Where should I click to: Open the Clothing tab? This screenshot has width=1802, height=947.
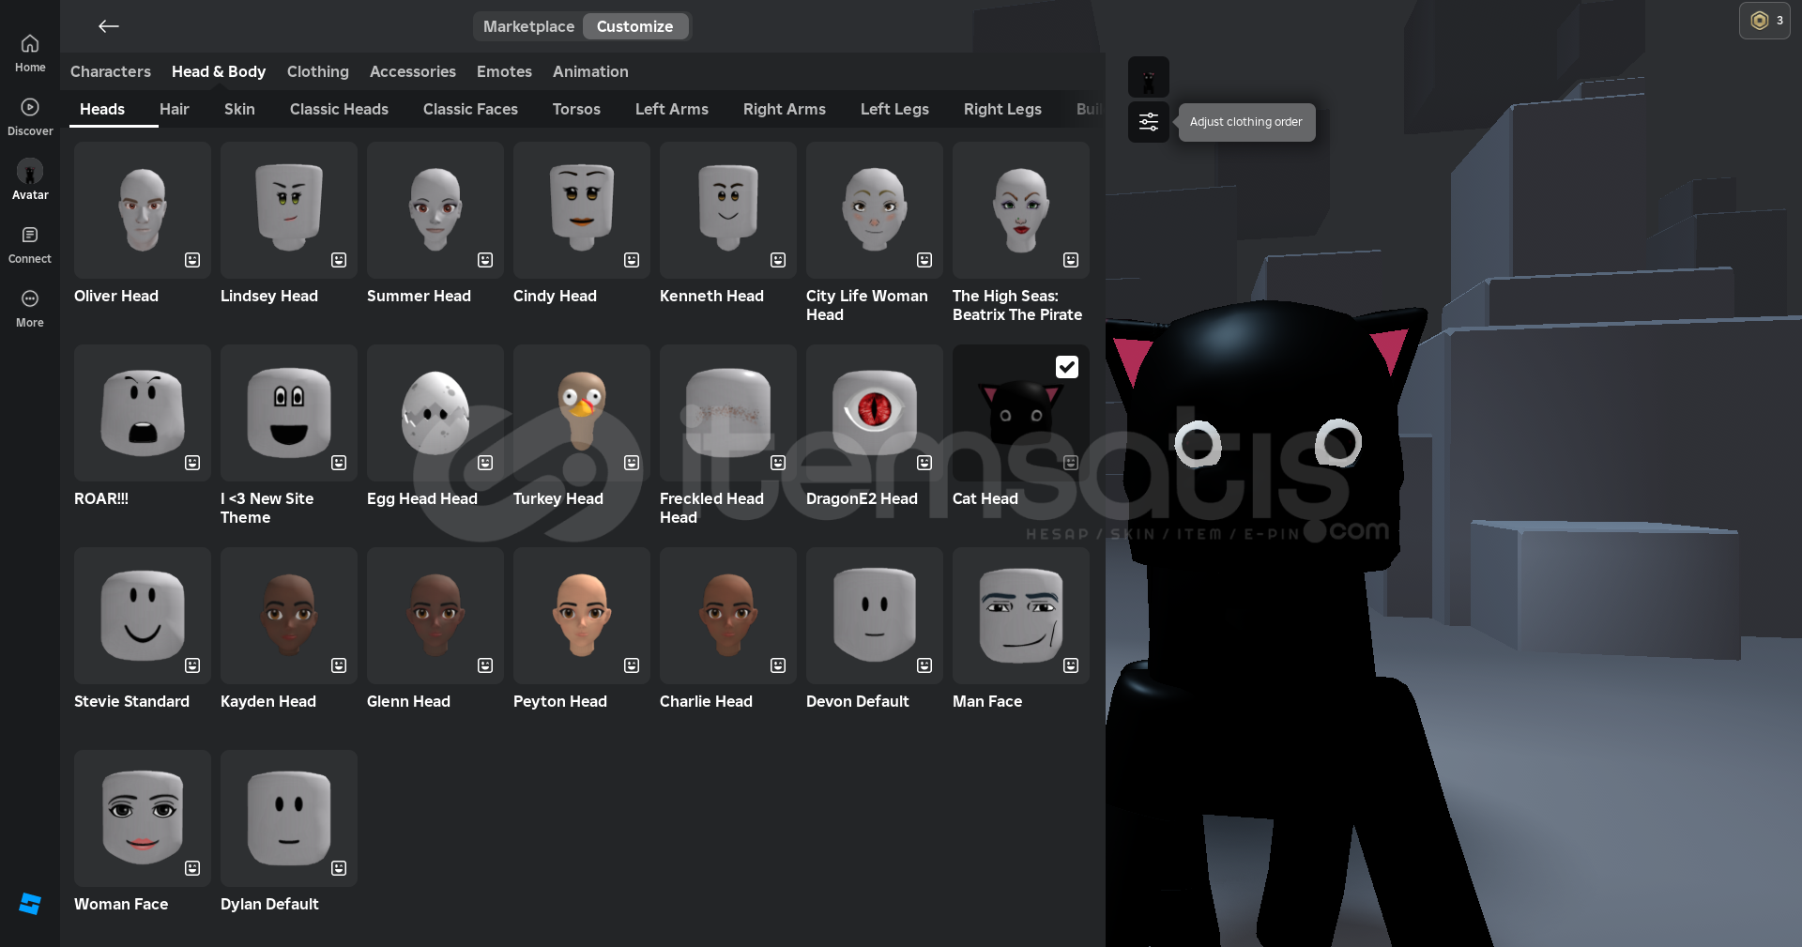coord(318,71)
